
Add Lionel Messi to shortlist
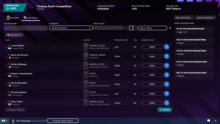click(167, 47)
